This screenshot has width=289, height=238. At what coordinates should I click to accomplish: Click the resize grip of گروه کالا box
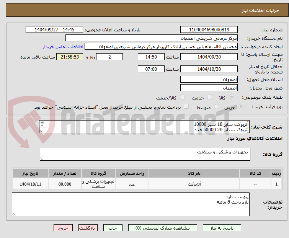click(x=42, y=158)
